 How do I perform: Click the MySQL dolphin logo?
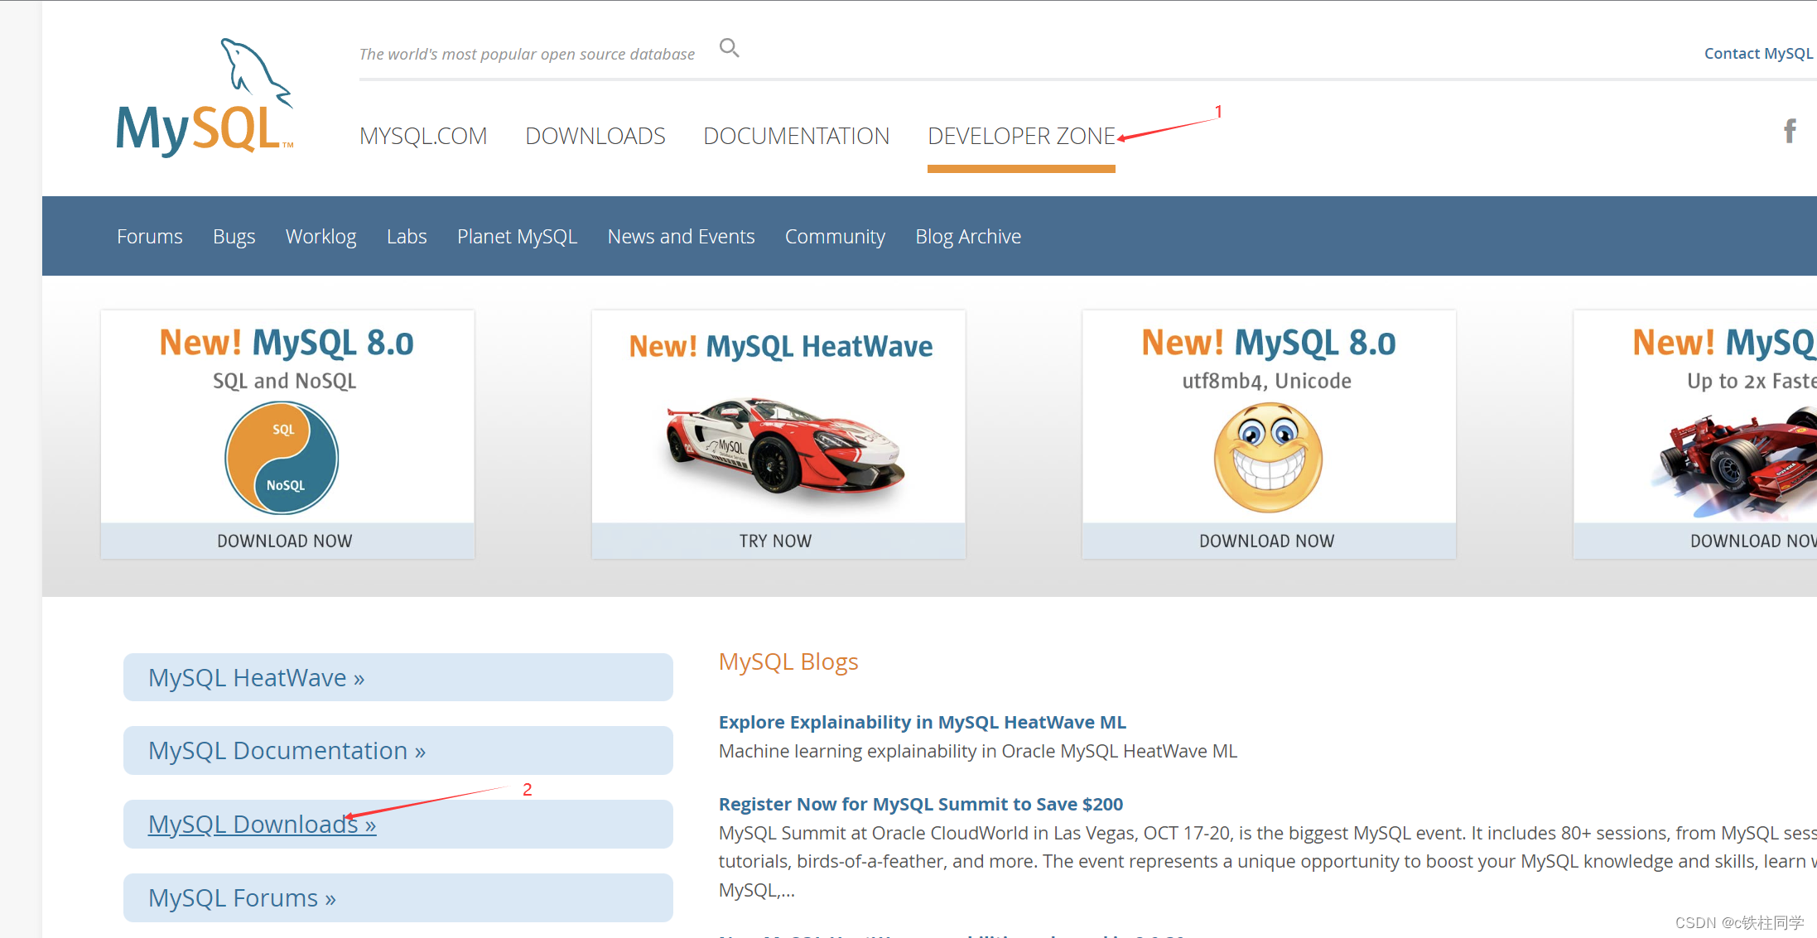click(x=205, y=97)
